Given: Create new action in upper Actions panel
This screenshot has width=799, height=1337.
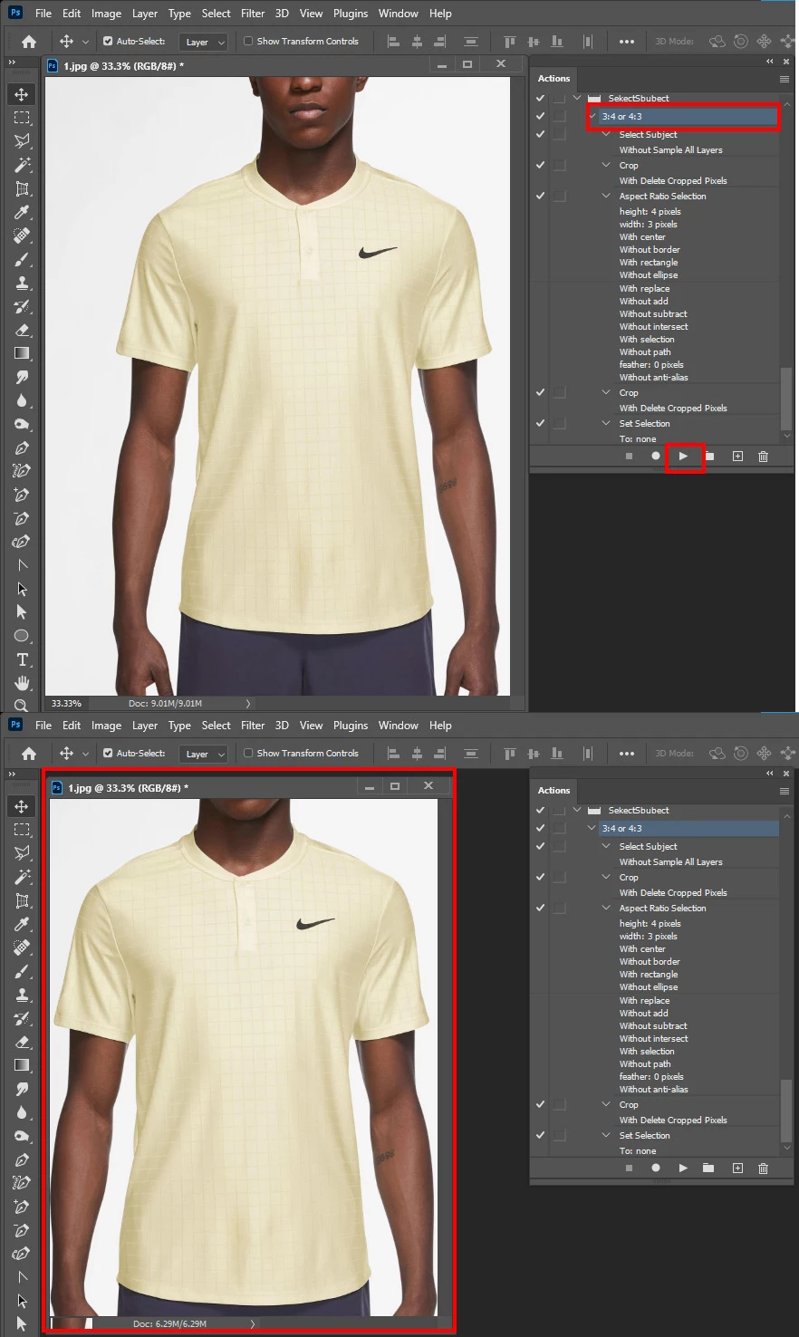Looking at the screenshot, I should [x=737, y=457].
